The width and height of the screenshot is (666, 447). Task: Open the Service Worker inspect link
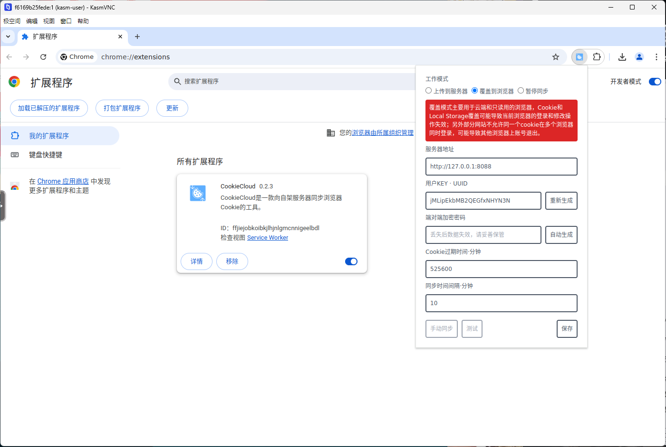268,238
